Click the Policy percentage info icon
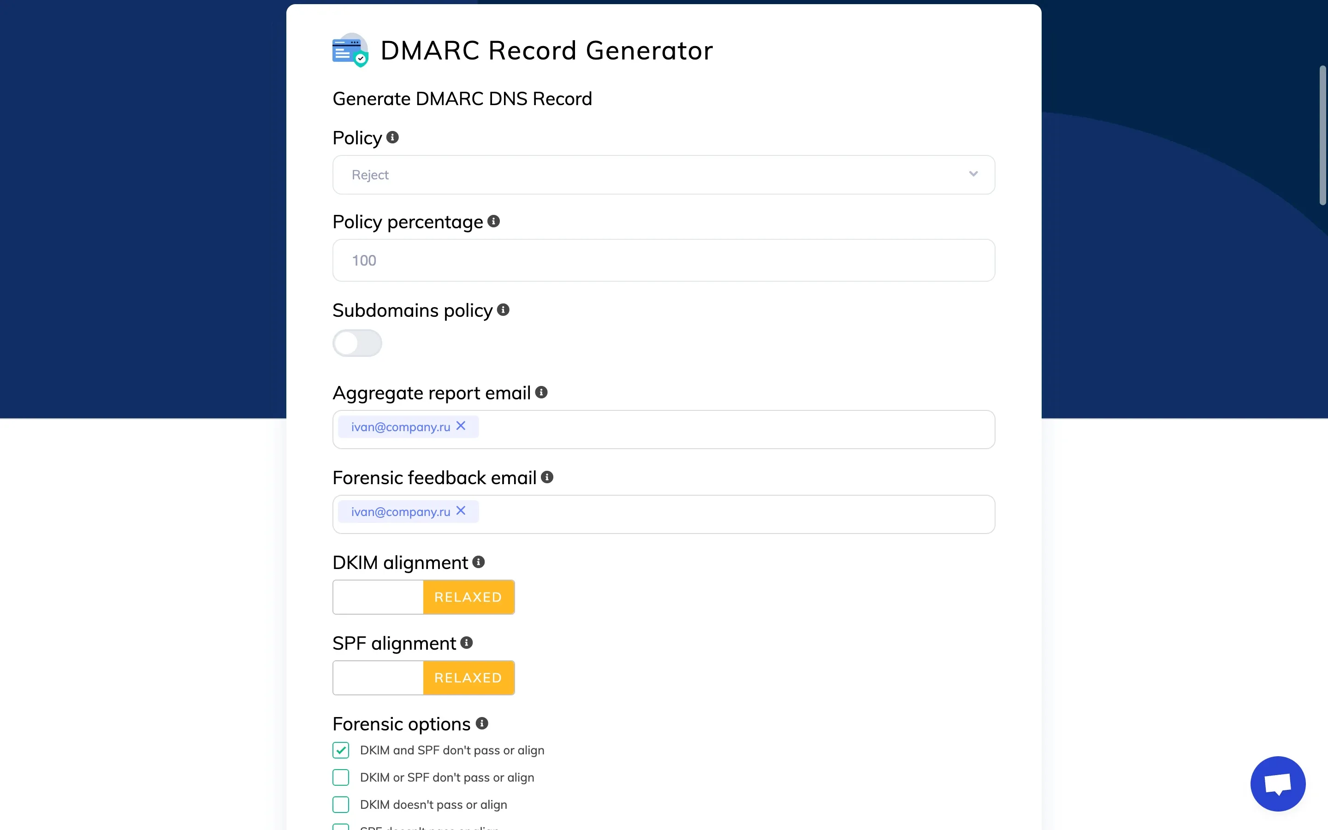 pyautogui.click(x=493, y=221)
